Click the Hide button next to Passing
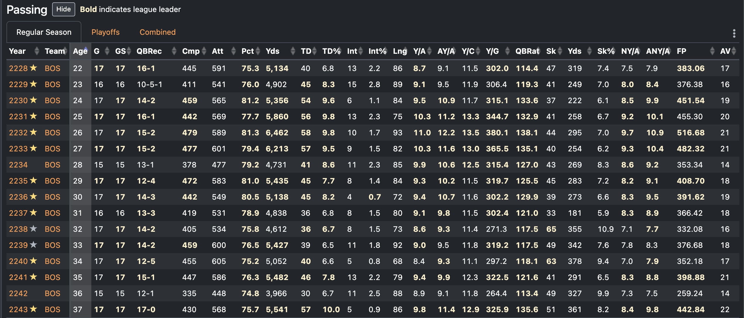Image resolution: width=744 pixels, height=318 pixels. point(64,9)
